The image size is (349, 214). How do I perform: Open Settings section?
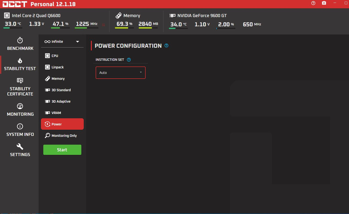pyautogui.click(x=20, y=150)
